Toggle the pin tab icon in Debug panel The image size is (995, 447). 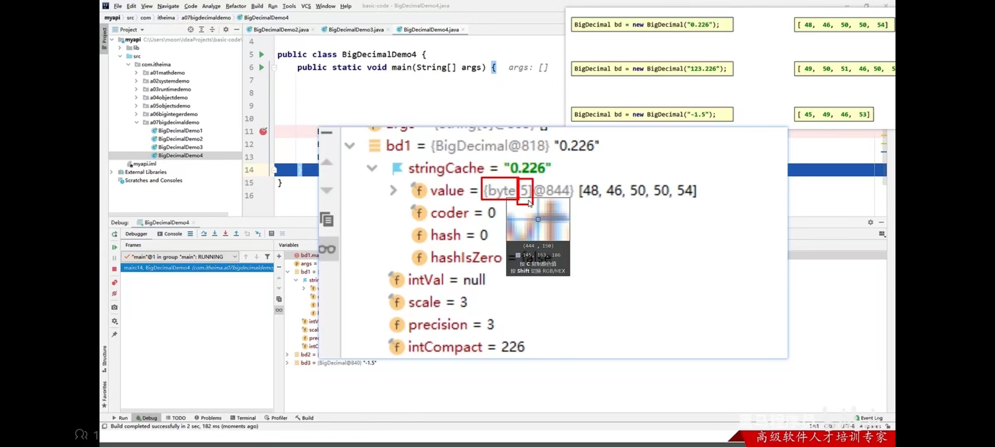pos(114,334)
